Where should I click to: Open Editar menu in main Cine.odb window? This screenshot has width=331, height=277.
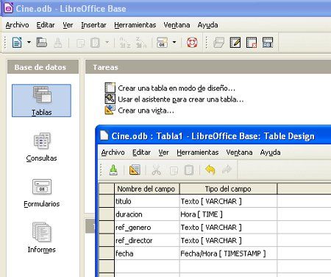click(46, 25)
